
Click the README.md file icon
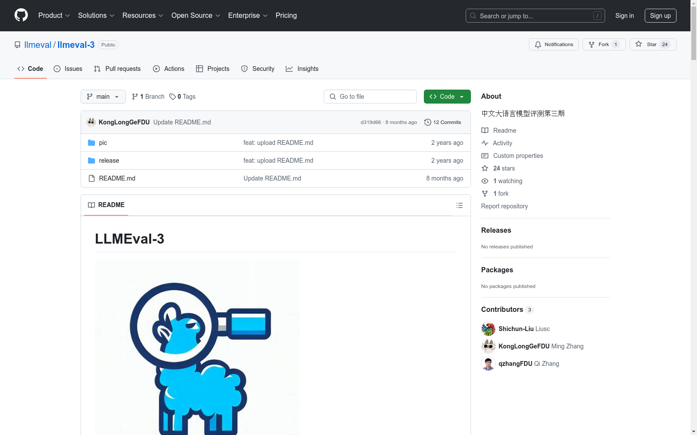point(91,178)
